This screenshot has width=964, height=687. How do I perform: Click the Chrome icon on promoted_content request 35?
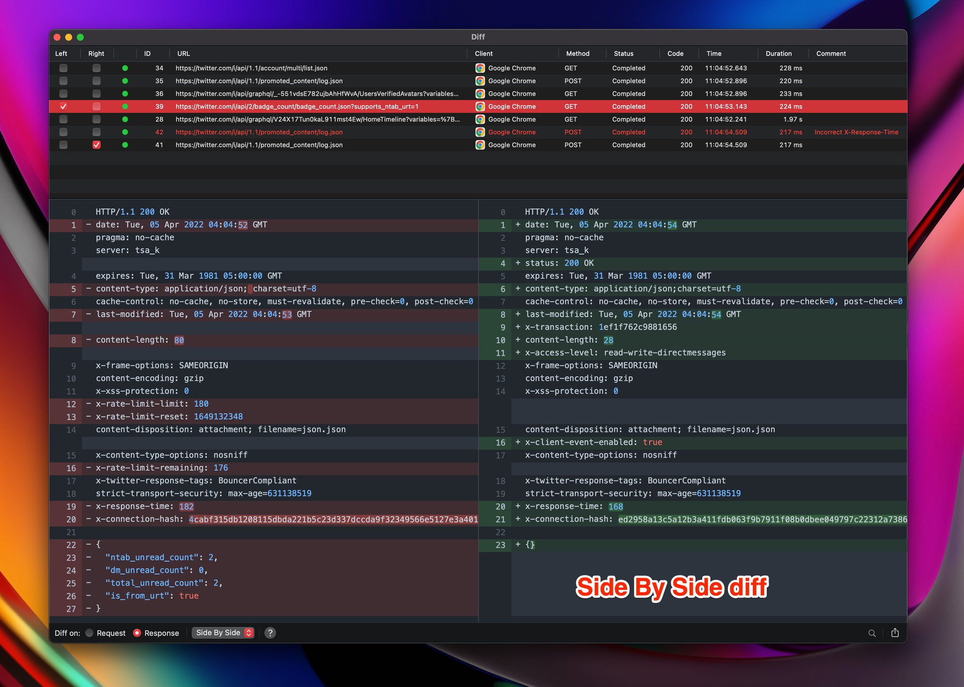tap(480, 81)
